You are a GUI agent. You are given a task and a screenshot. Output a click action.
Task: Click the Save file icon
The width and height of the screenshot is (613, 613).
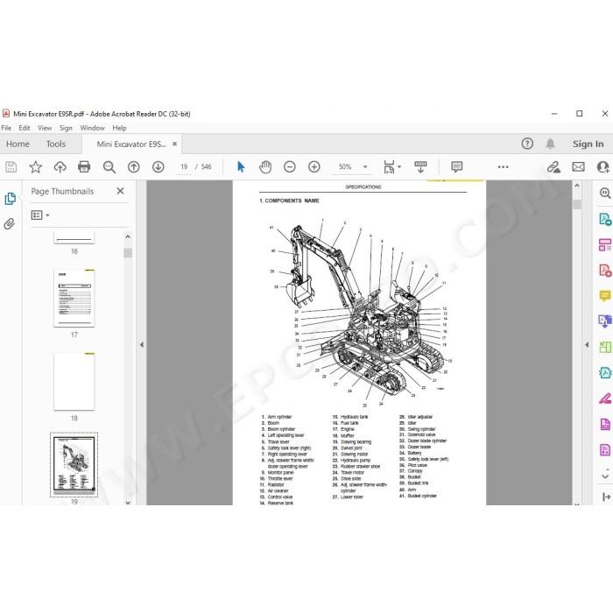[x=11, y=167]
